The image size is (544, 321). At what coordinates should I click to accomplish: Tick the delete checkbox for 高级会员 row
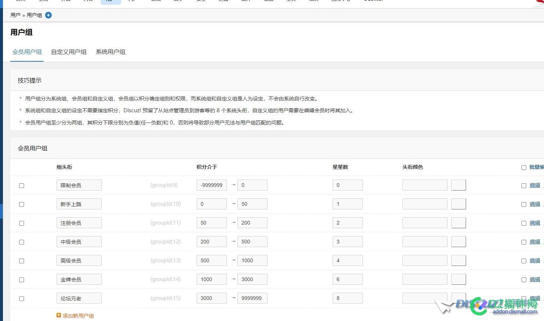click(x=21, y=261)
